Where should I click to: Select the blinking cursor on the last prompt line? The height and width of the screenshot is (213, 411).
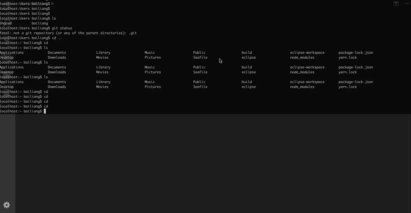point(45,111)
